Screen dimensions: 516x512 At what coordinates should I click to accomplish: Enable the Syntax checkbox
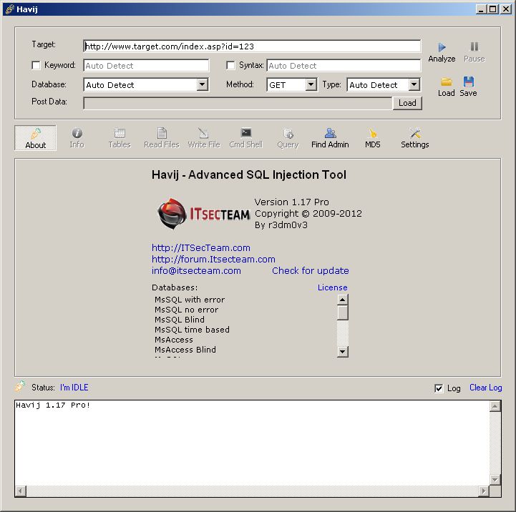230,65
